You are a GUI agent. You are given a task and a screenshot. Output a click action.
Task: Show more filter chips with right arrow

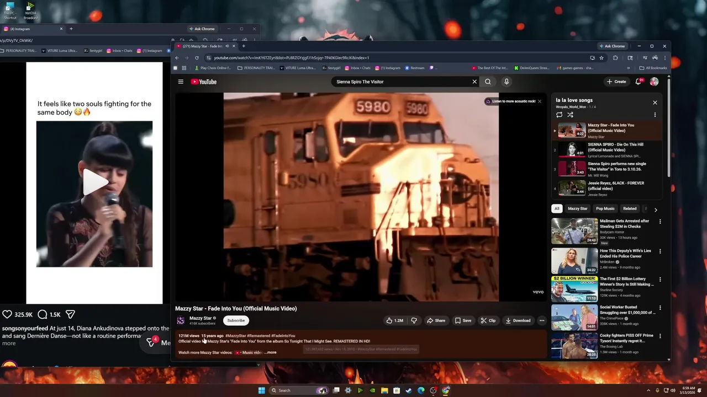(656, 210)
